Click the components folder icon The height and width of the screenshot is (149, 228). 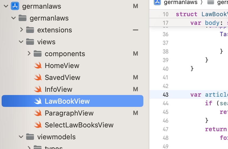tap(37, 54)
